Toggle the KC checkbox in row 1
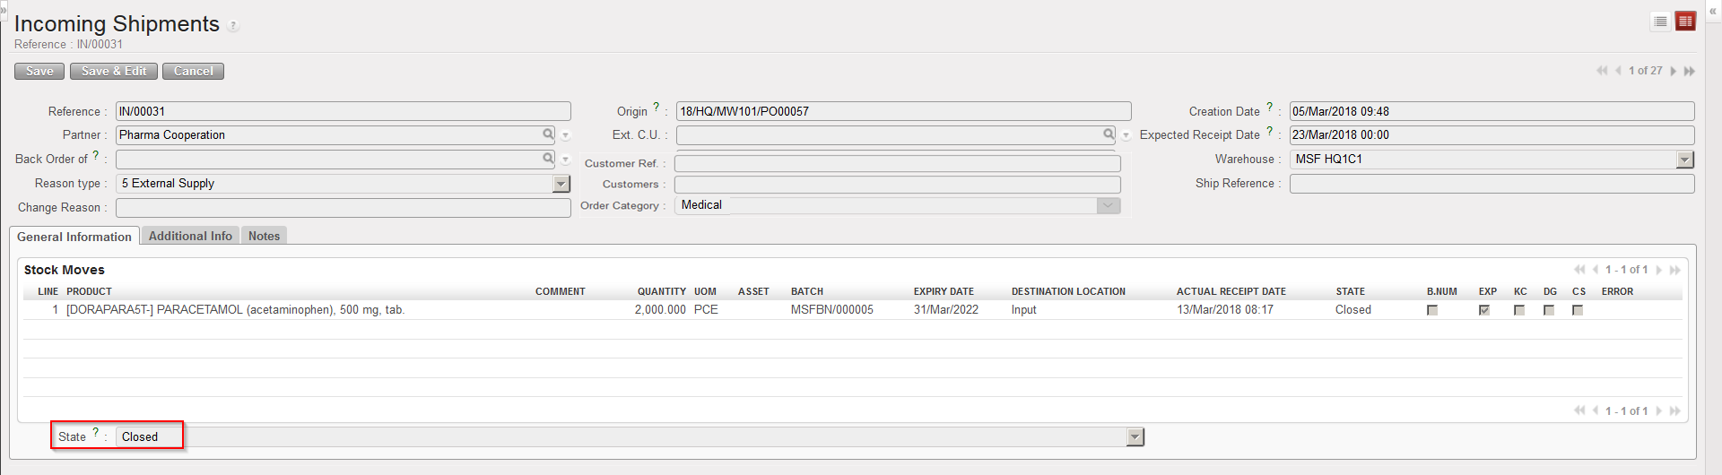Viewport: 1722px width, 475px height. (x=1519, y=310)
